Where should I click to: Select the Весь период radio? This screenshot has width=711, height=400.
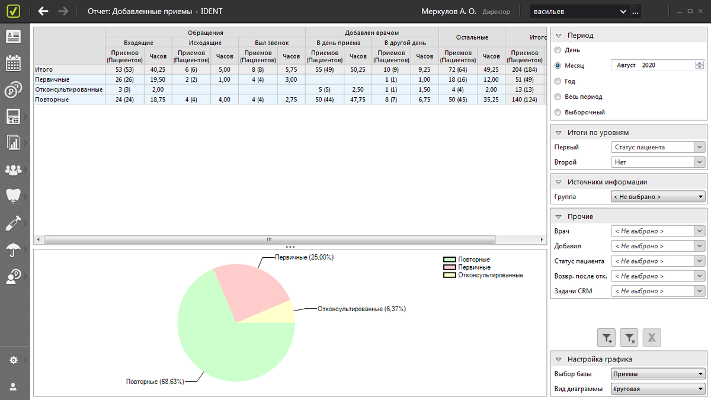pos(558,97)
